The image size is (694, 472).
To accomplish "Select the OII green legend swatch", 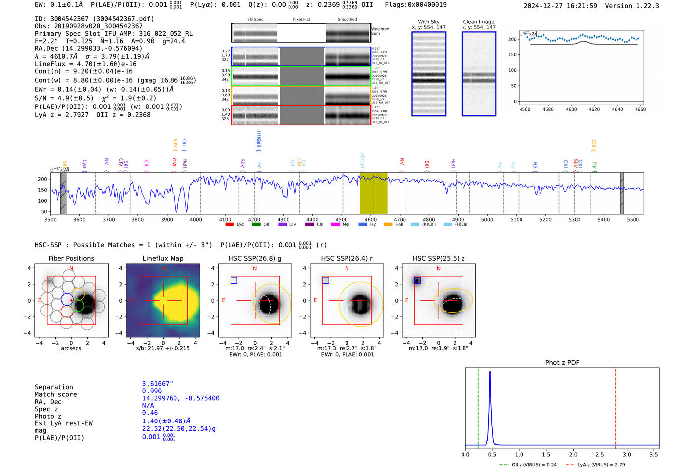I will coord(256,224).
